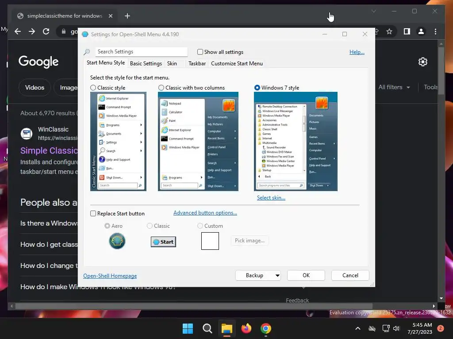Go back in Chrome browser

point(18,31)
